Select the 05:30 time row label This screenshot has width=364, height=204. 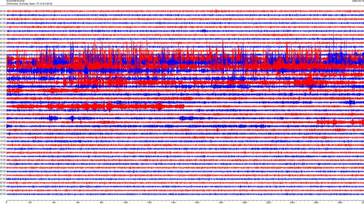click(x=3, y=55)
